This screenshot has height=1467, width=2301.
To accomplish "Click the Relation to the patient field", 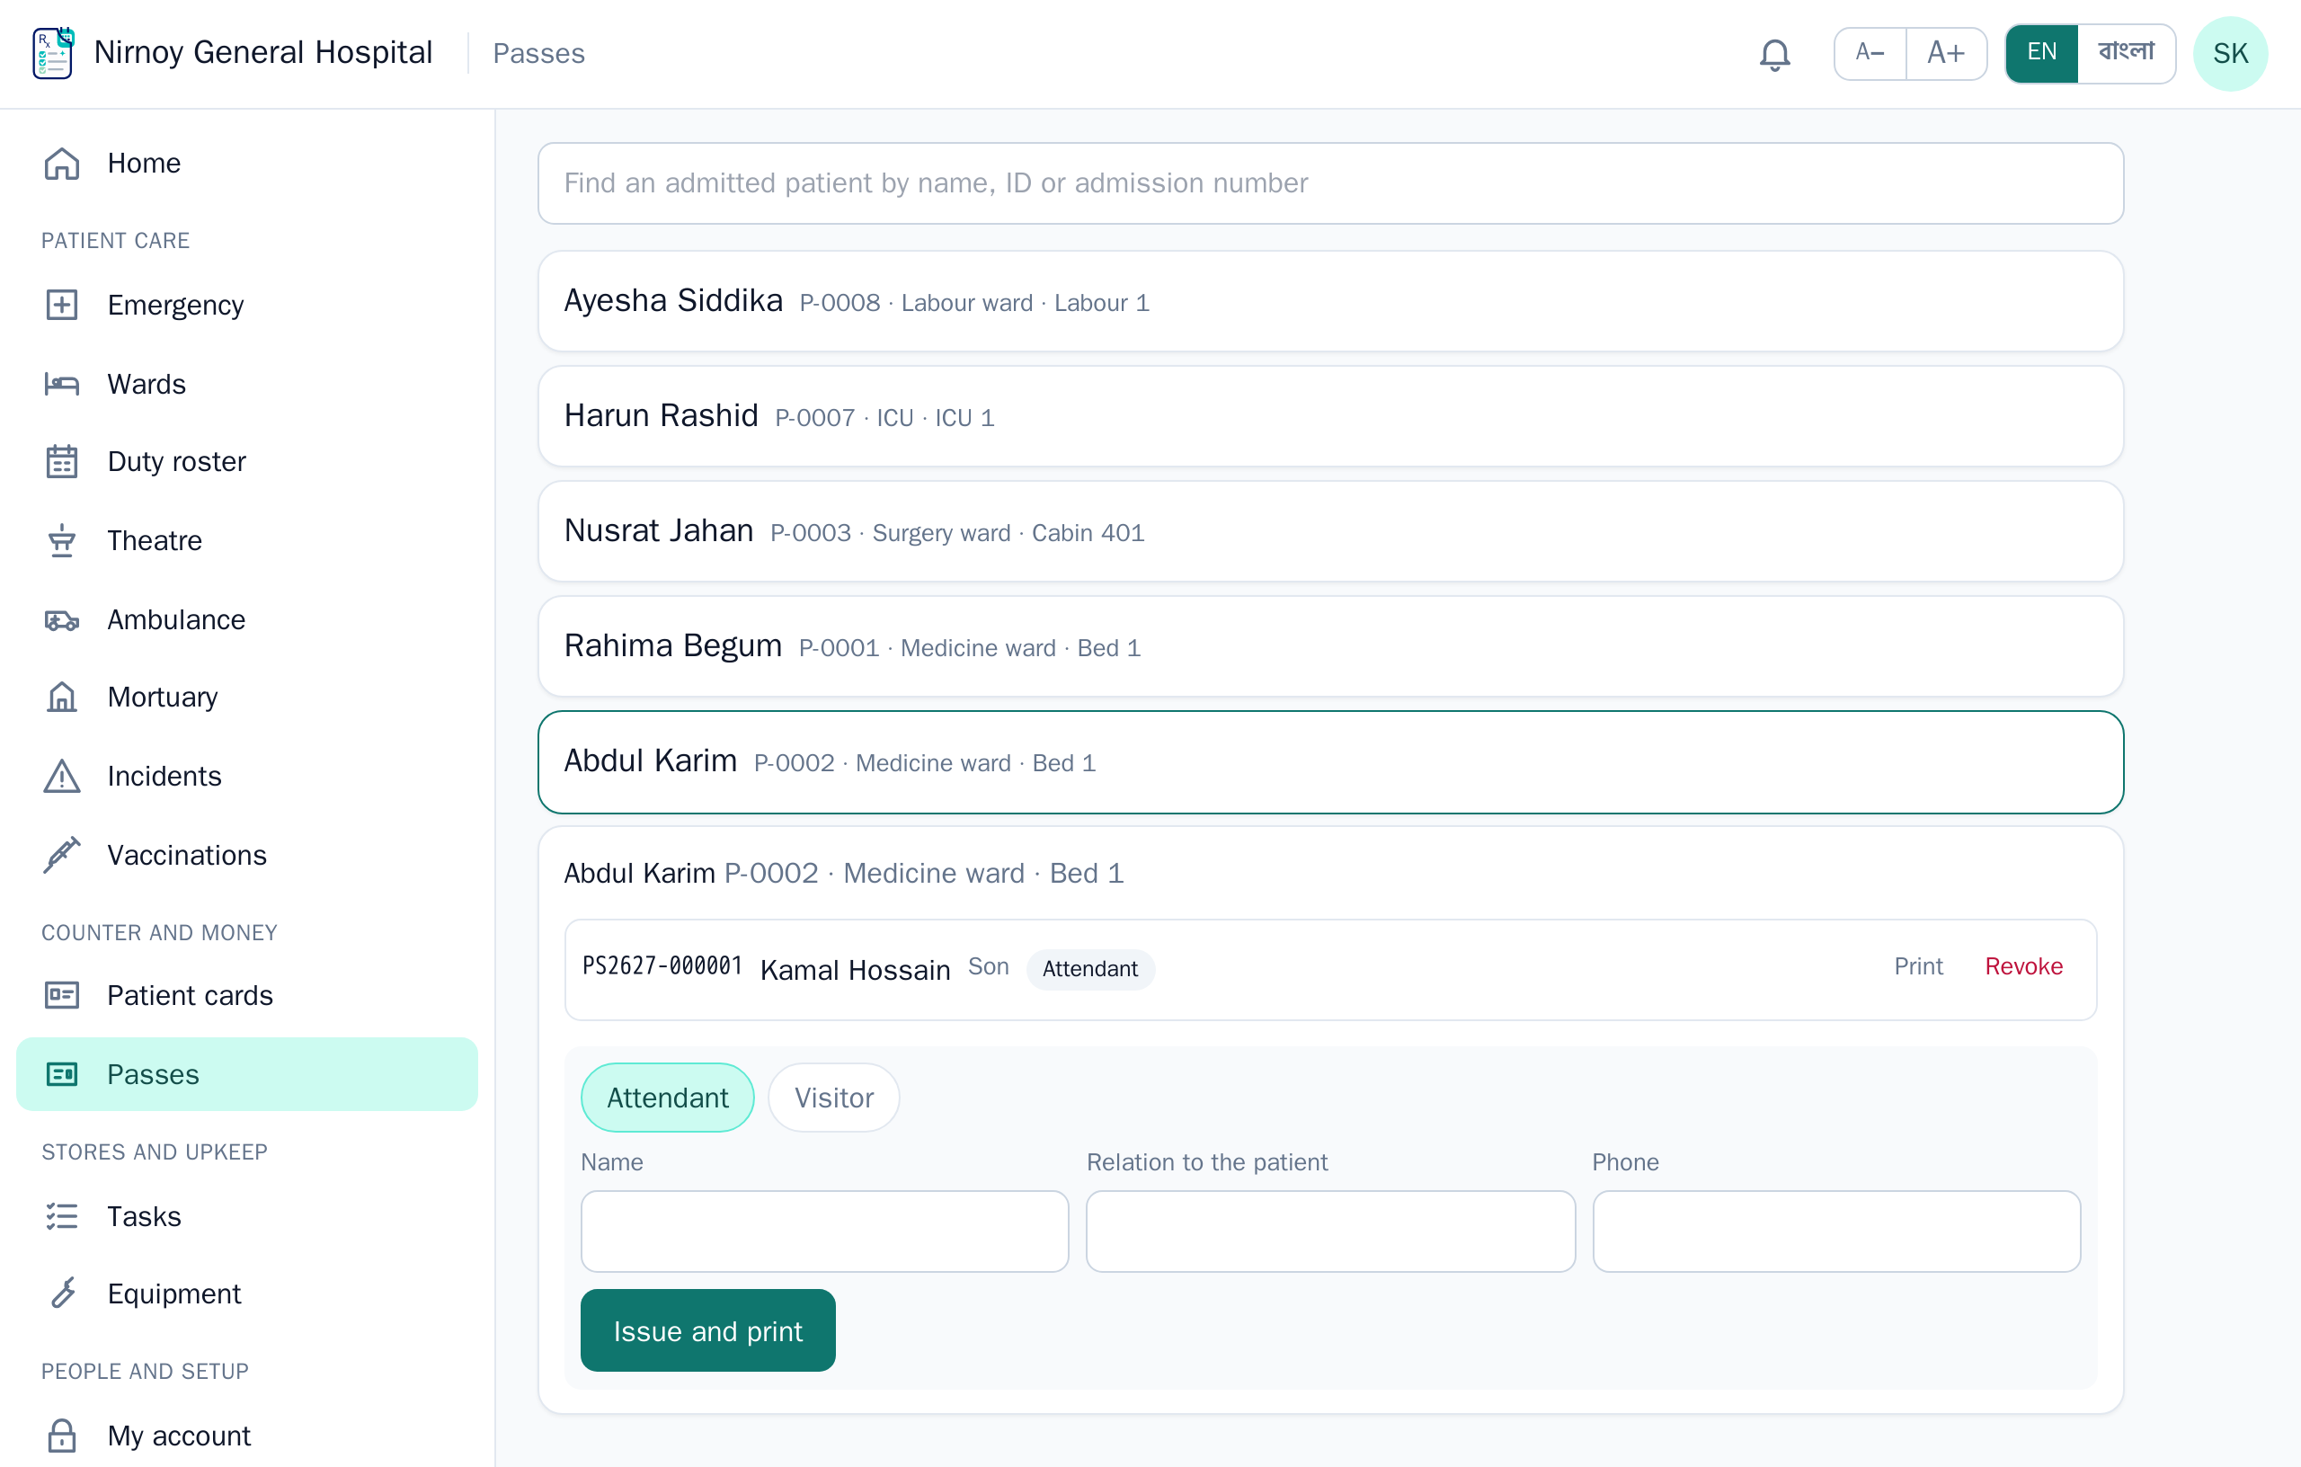I will (x=1330, y=1231).
